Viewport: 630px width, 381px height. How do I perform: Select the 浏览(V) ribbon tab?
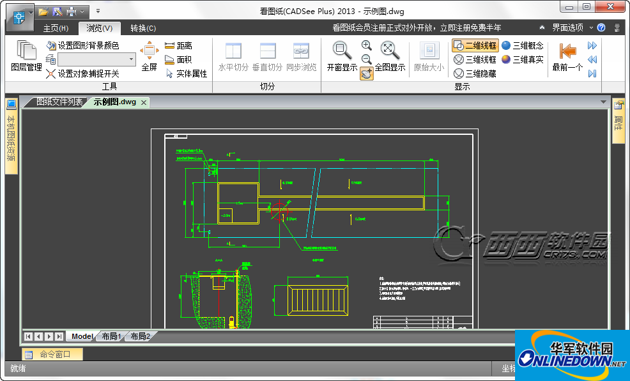99,28
